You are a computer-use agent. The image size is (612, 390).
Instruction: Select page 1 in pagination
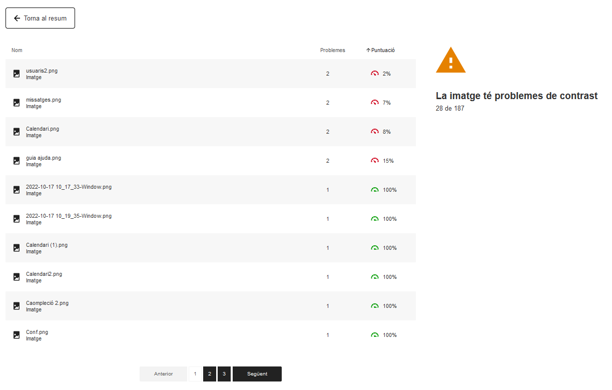point(195,374)
